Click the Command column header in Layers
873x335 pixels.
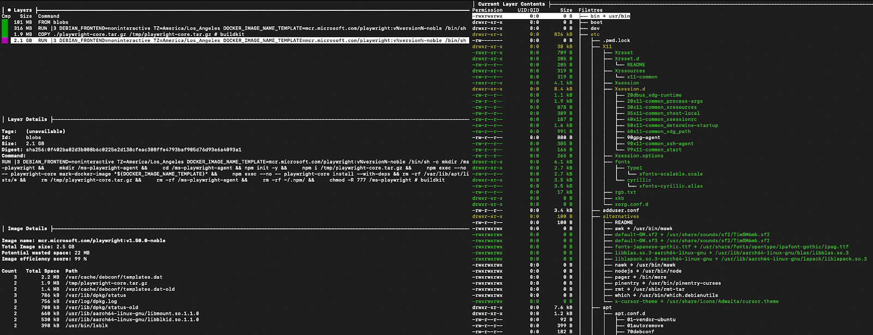click(49, 16)
